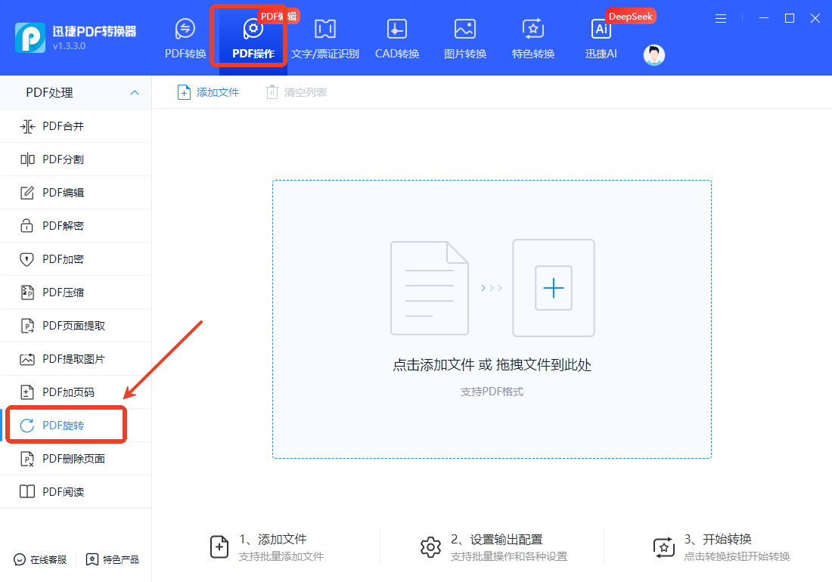The width and height of the screenshot is (832, 582).
Task: Collapse the PDF处理 section chevron
Action: click(x=135, y=93)
